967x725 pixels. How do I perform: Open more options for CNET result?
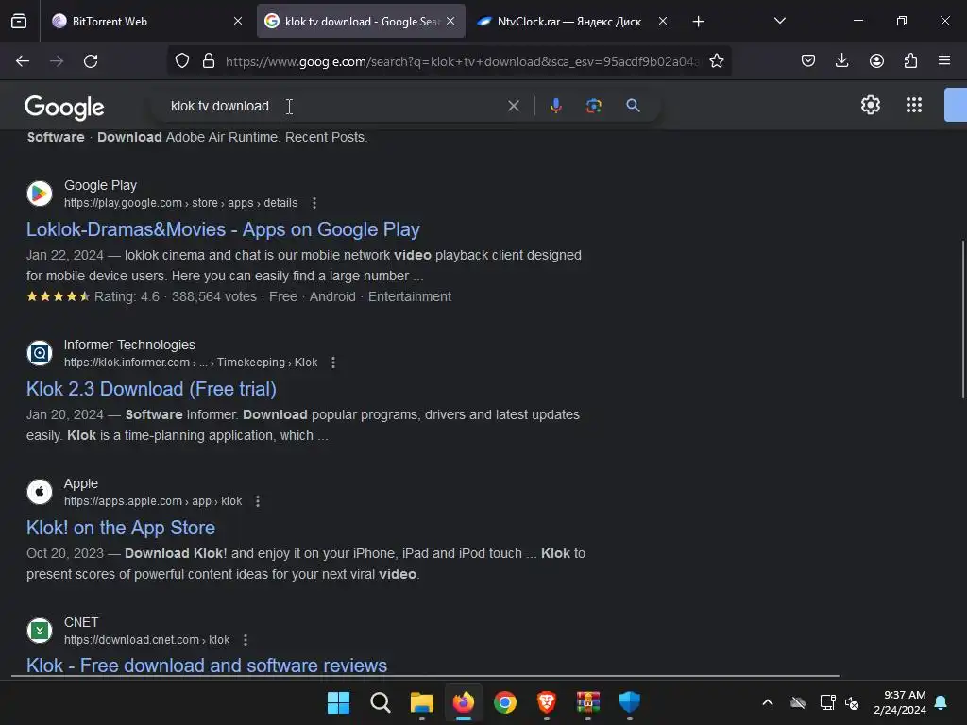[246, 640]
